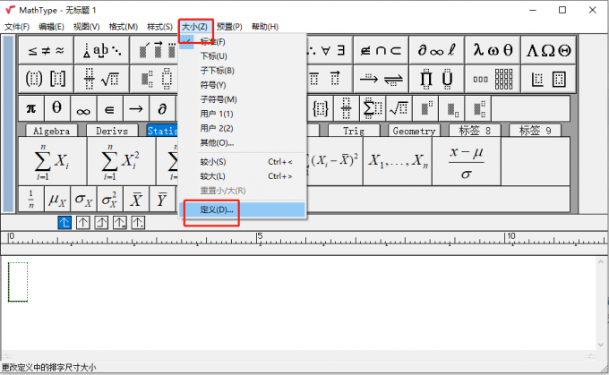Screen dimensions: 609x375
Task: Insert the X-bar symbol
Action: pyautogui.click(x=136, y=200)
